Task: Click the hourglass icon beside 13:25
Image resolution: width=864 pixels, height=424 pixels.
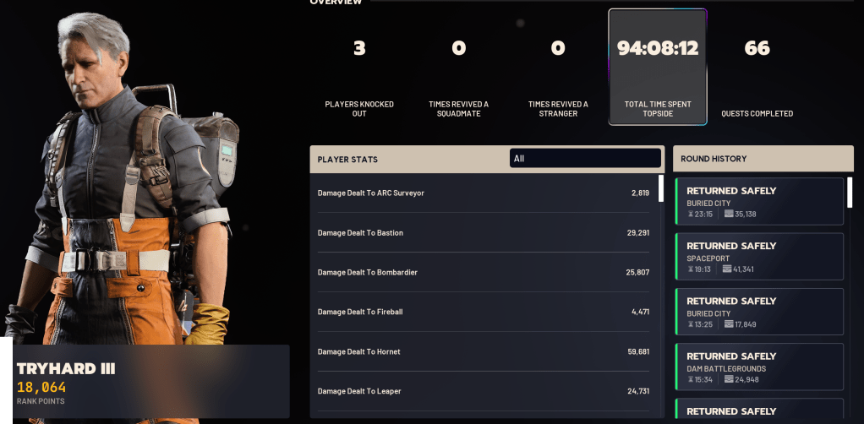Action: [x=691, y=324]
